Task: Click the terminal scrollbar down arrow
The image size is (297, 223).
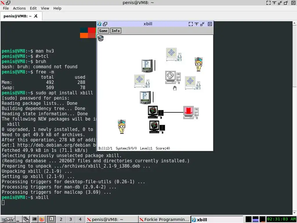Action: pyautogui.click(x=295, y=213)
